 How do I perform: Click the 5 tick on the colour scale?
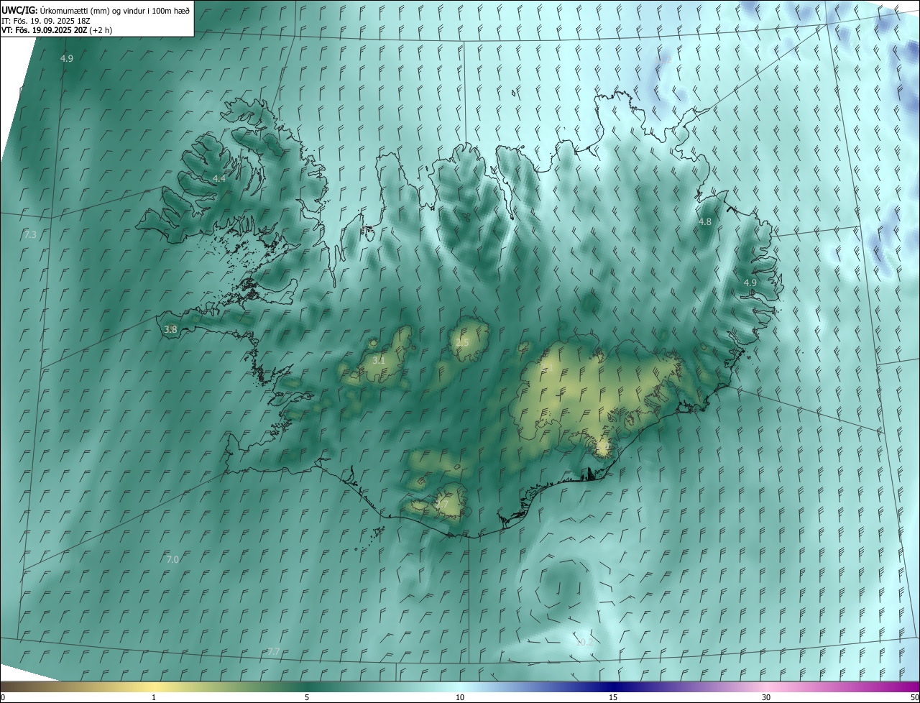(307, 698)
